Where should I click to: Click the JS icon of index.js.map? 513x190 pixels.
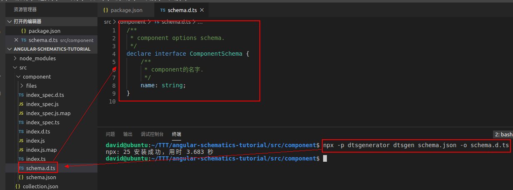[21, 150]
